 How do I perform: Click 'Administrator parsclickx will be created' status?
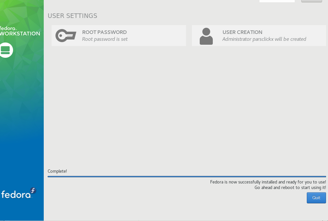tap(264, 39)
